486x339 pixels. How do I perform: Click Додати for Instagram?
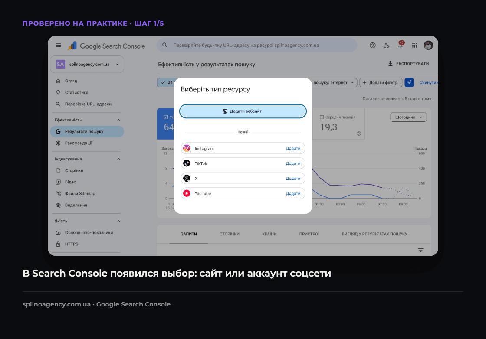click(x=293, y=149)
